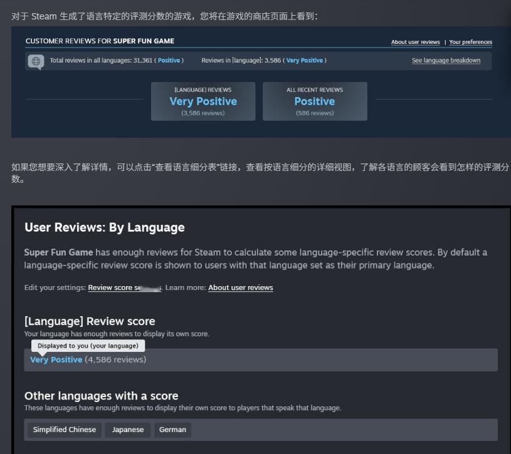Click the 'User Reviews: By Language' heading
511x454 pixels.
coord(105,227)
